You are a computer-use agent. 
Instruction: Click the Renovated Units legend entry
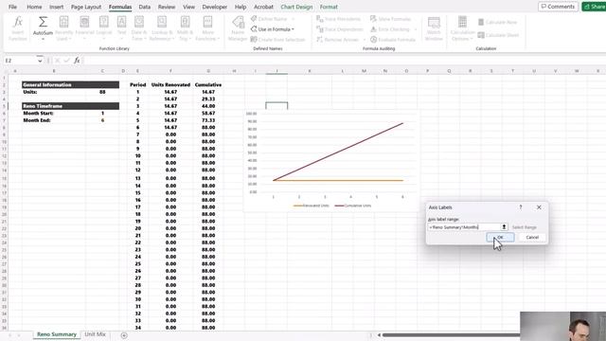[312, 206]
